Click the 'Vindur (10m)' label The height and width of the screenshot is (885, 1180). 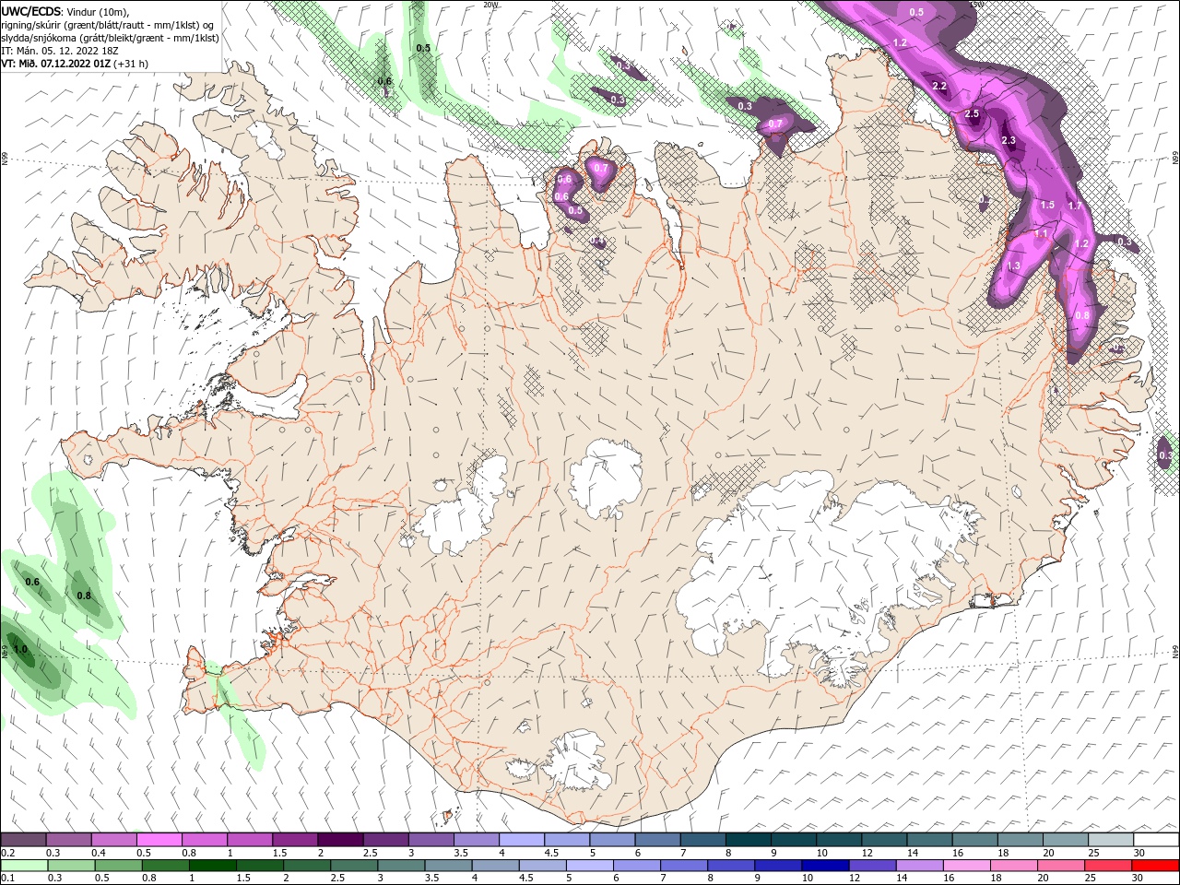click(x=96, y=11)
